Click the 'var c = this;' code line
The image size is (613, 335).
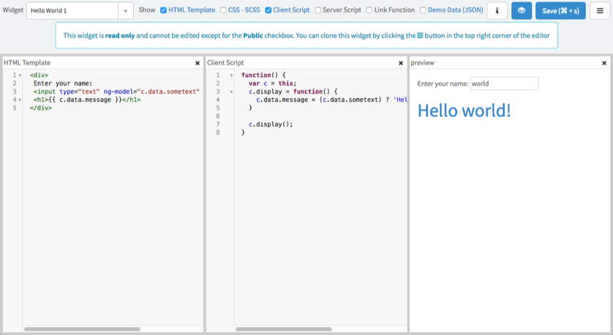pyautogui.click(x=273, y=83)
